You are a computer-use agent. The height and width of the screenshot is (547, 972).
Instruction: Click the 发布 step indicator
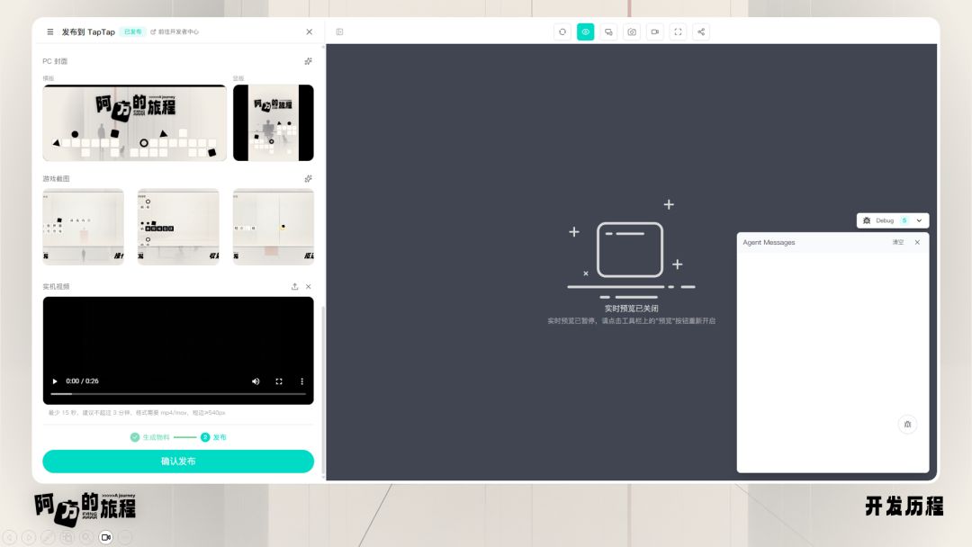coord(213,436)
